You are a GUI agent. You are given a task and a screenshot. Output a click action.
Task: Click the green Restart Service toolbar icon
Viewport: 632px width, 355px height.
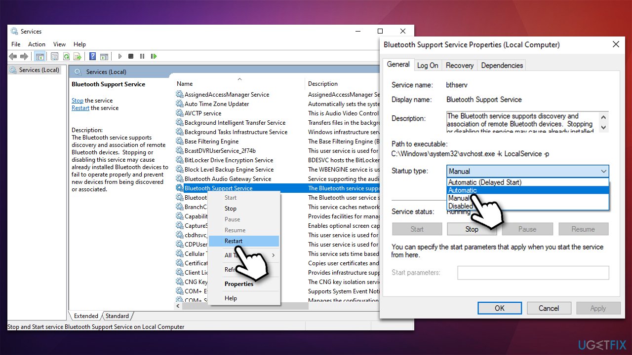point(154,57)
